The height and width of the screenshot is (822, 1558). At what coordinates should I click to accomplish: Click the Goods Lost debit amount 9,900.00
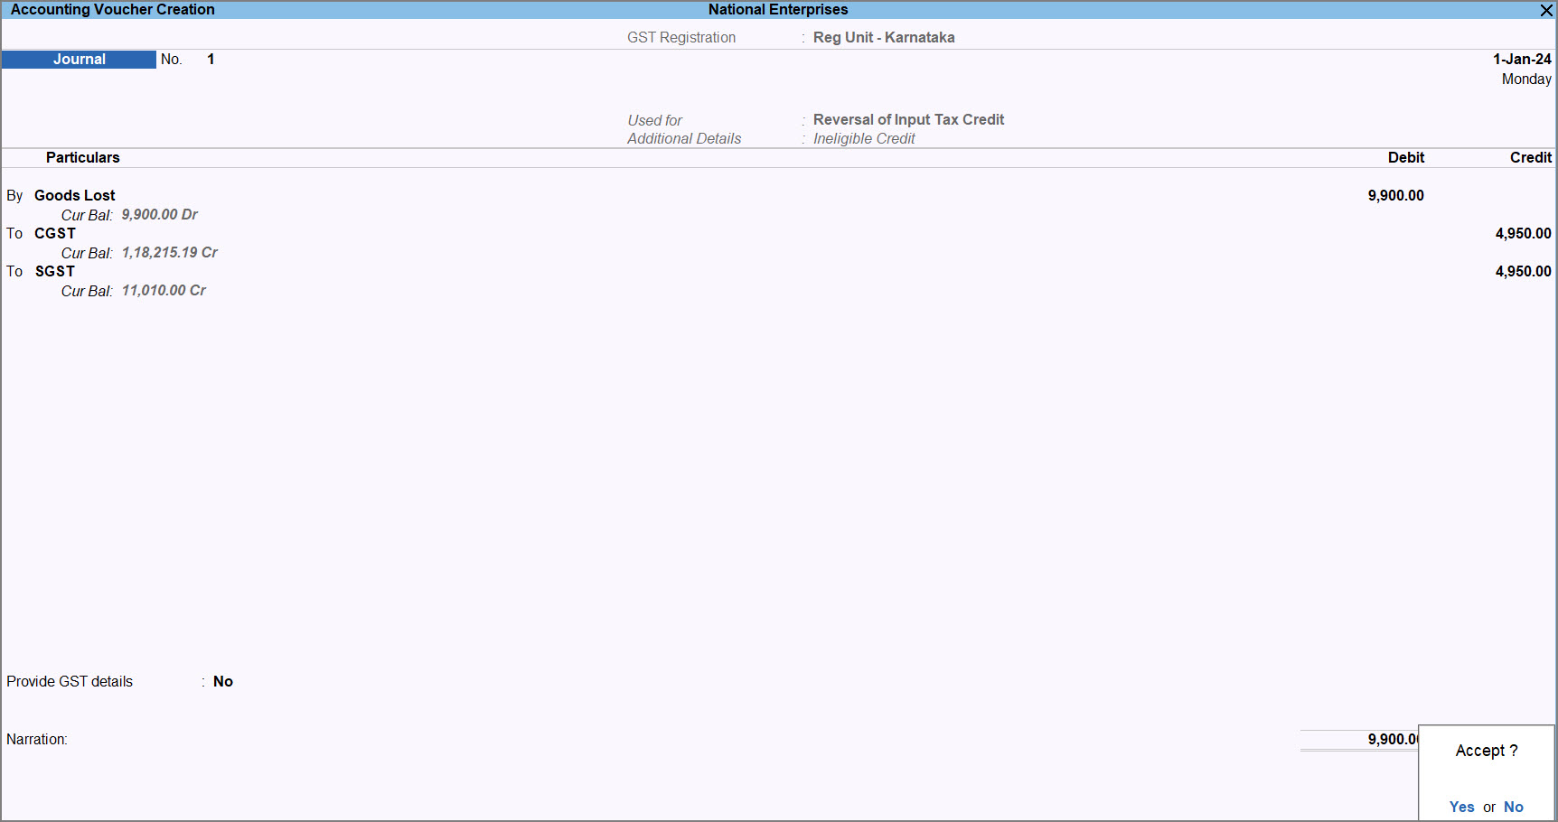point(1394,196)
